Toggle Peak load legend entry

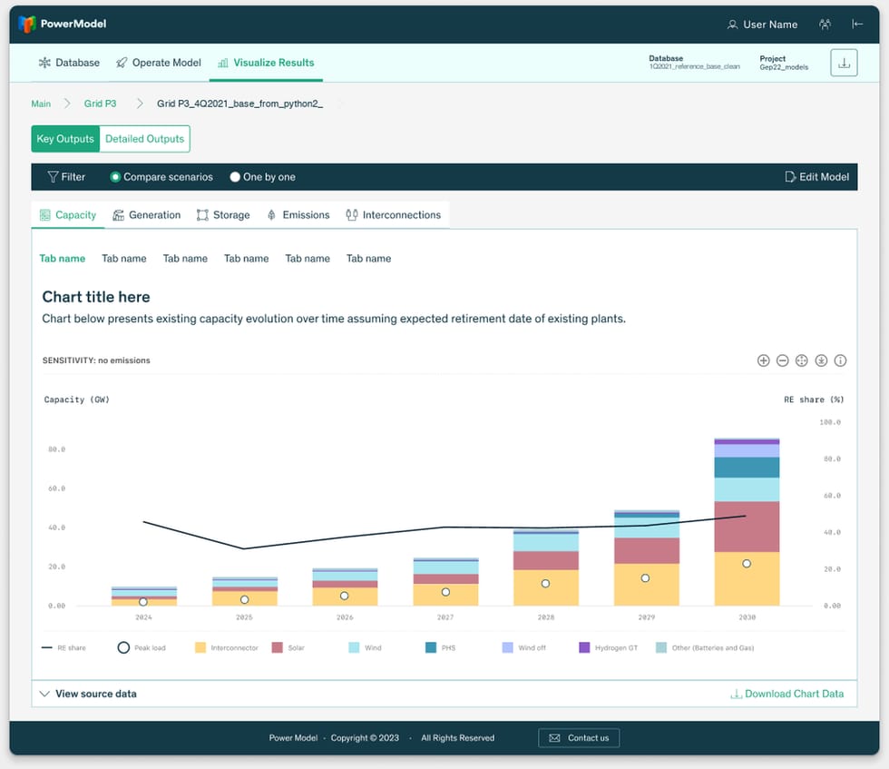(x=142, y=647)
